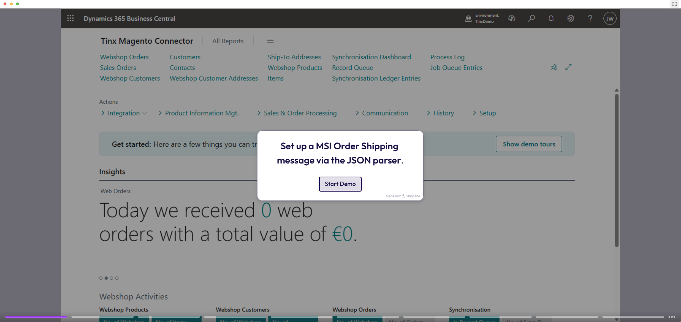
Task: Click the pin navigation icon
Action: pyautogui.click(x=554, y=67)
